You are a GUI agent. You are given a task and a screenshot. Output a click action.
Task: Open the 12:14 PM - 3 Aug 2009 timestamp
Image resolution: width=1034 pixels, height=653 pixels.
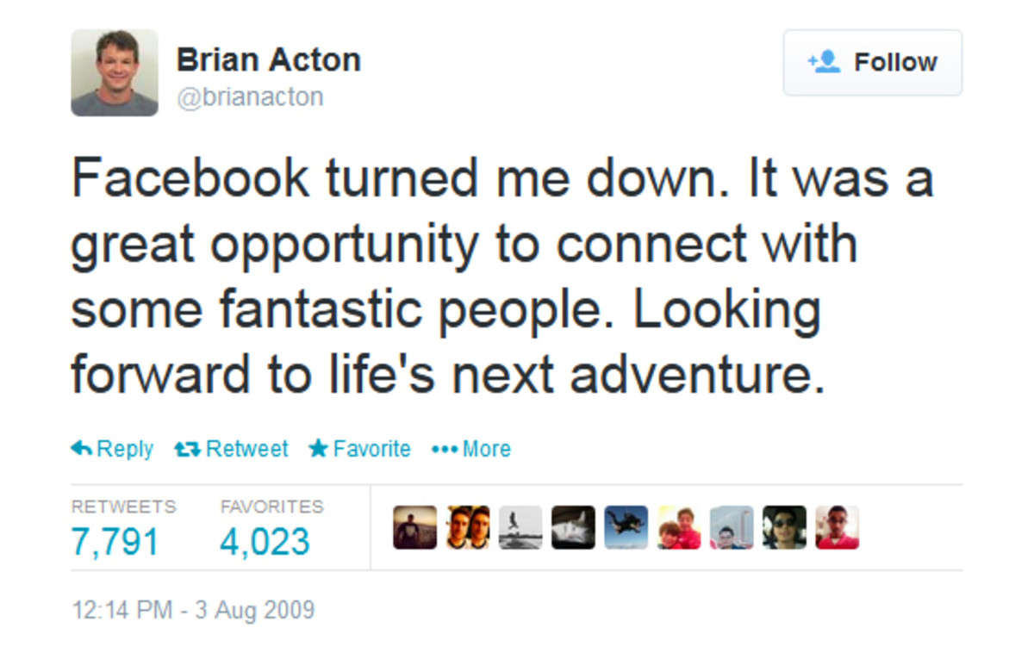click(193, 611)
